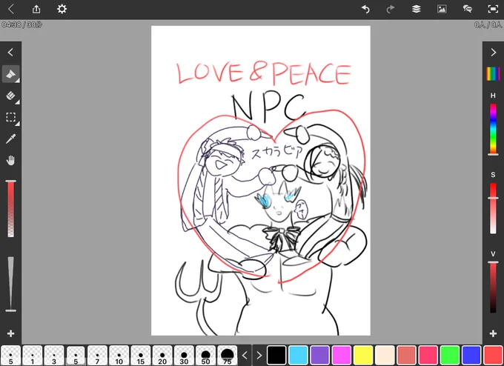Viewport: 504px width, 366px height.
Task: Pick the black color swatch
Action: coord(276,356)
